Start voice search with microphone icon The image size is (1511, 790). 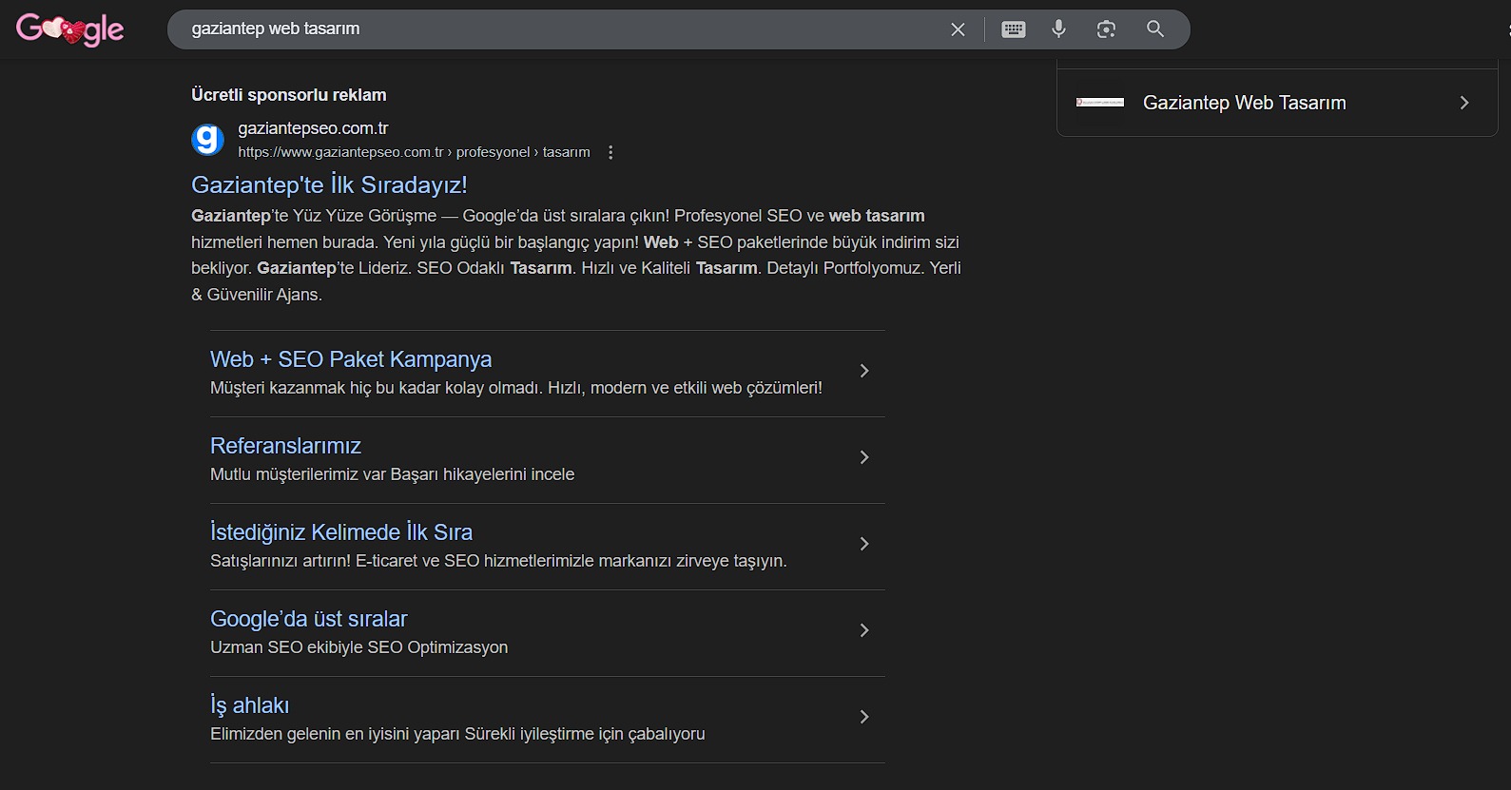click(x=1058, y=29)
